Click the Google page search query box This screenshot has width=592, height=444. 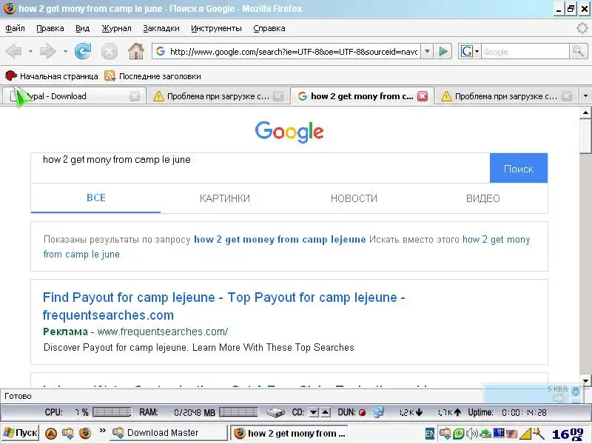point(260,168)
